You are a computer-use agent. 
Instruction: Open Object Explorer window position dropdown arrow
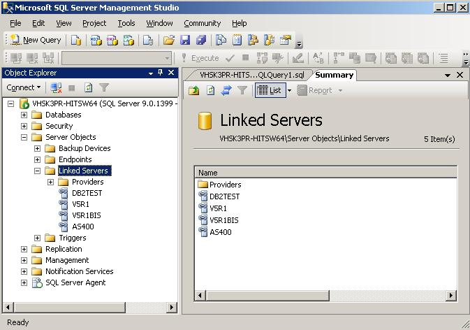pyautogui.click(x=151, y=73)
